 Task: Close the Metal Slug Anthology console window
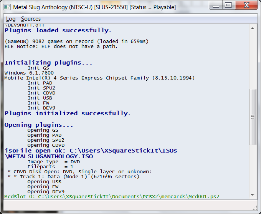point(246,5)
